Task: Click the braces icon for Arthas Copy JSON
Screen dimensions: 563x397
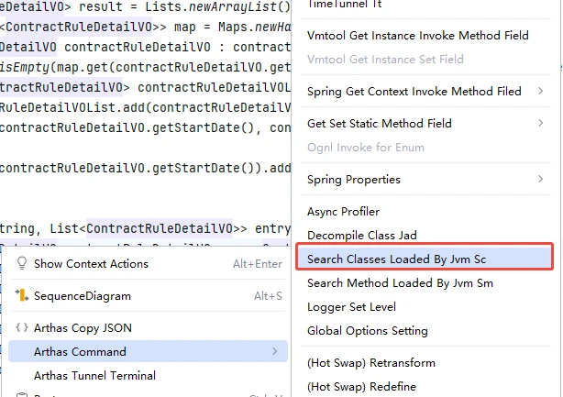Action: pos(21,327)
